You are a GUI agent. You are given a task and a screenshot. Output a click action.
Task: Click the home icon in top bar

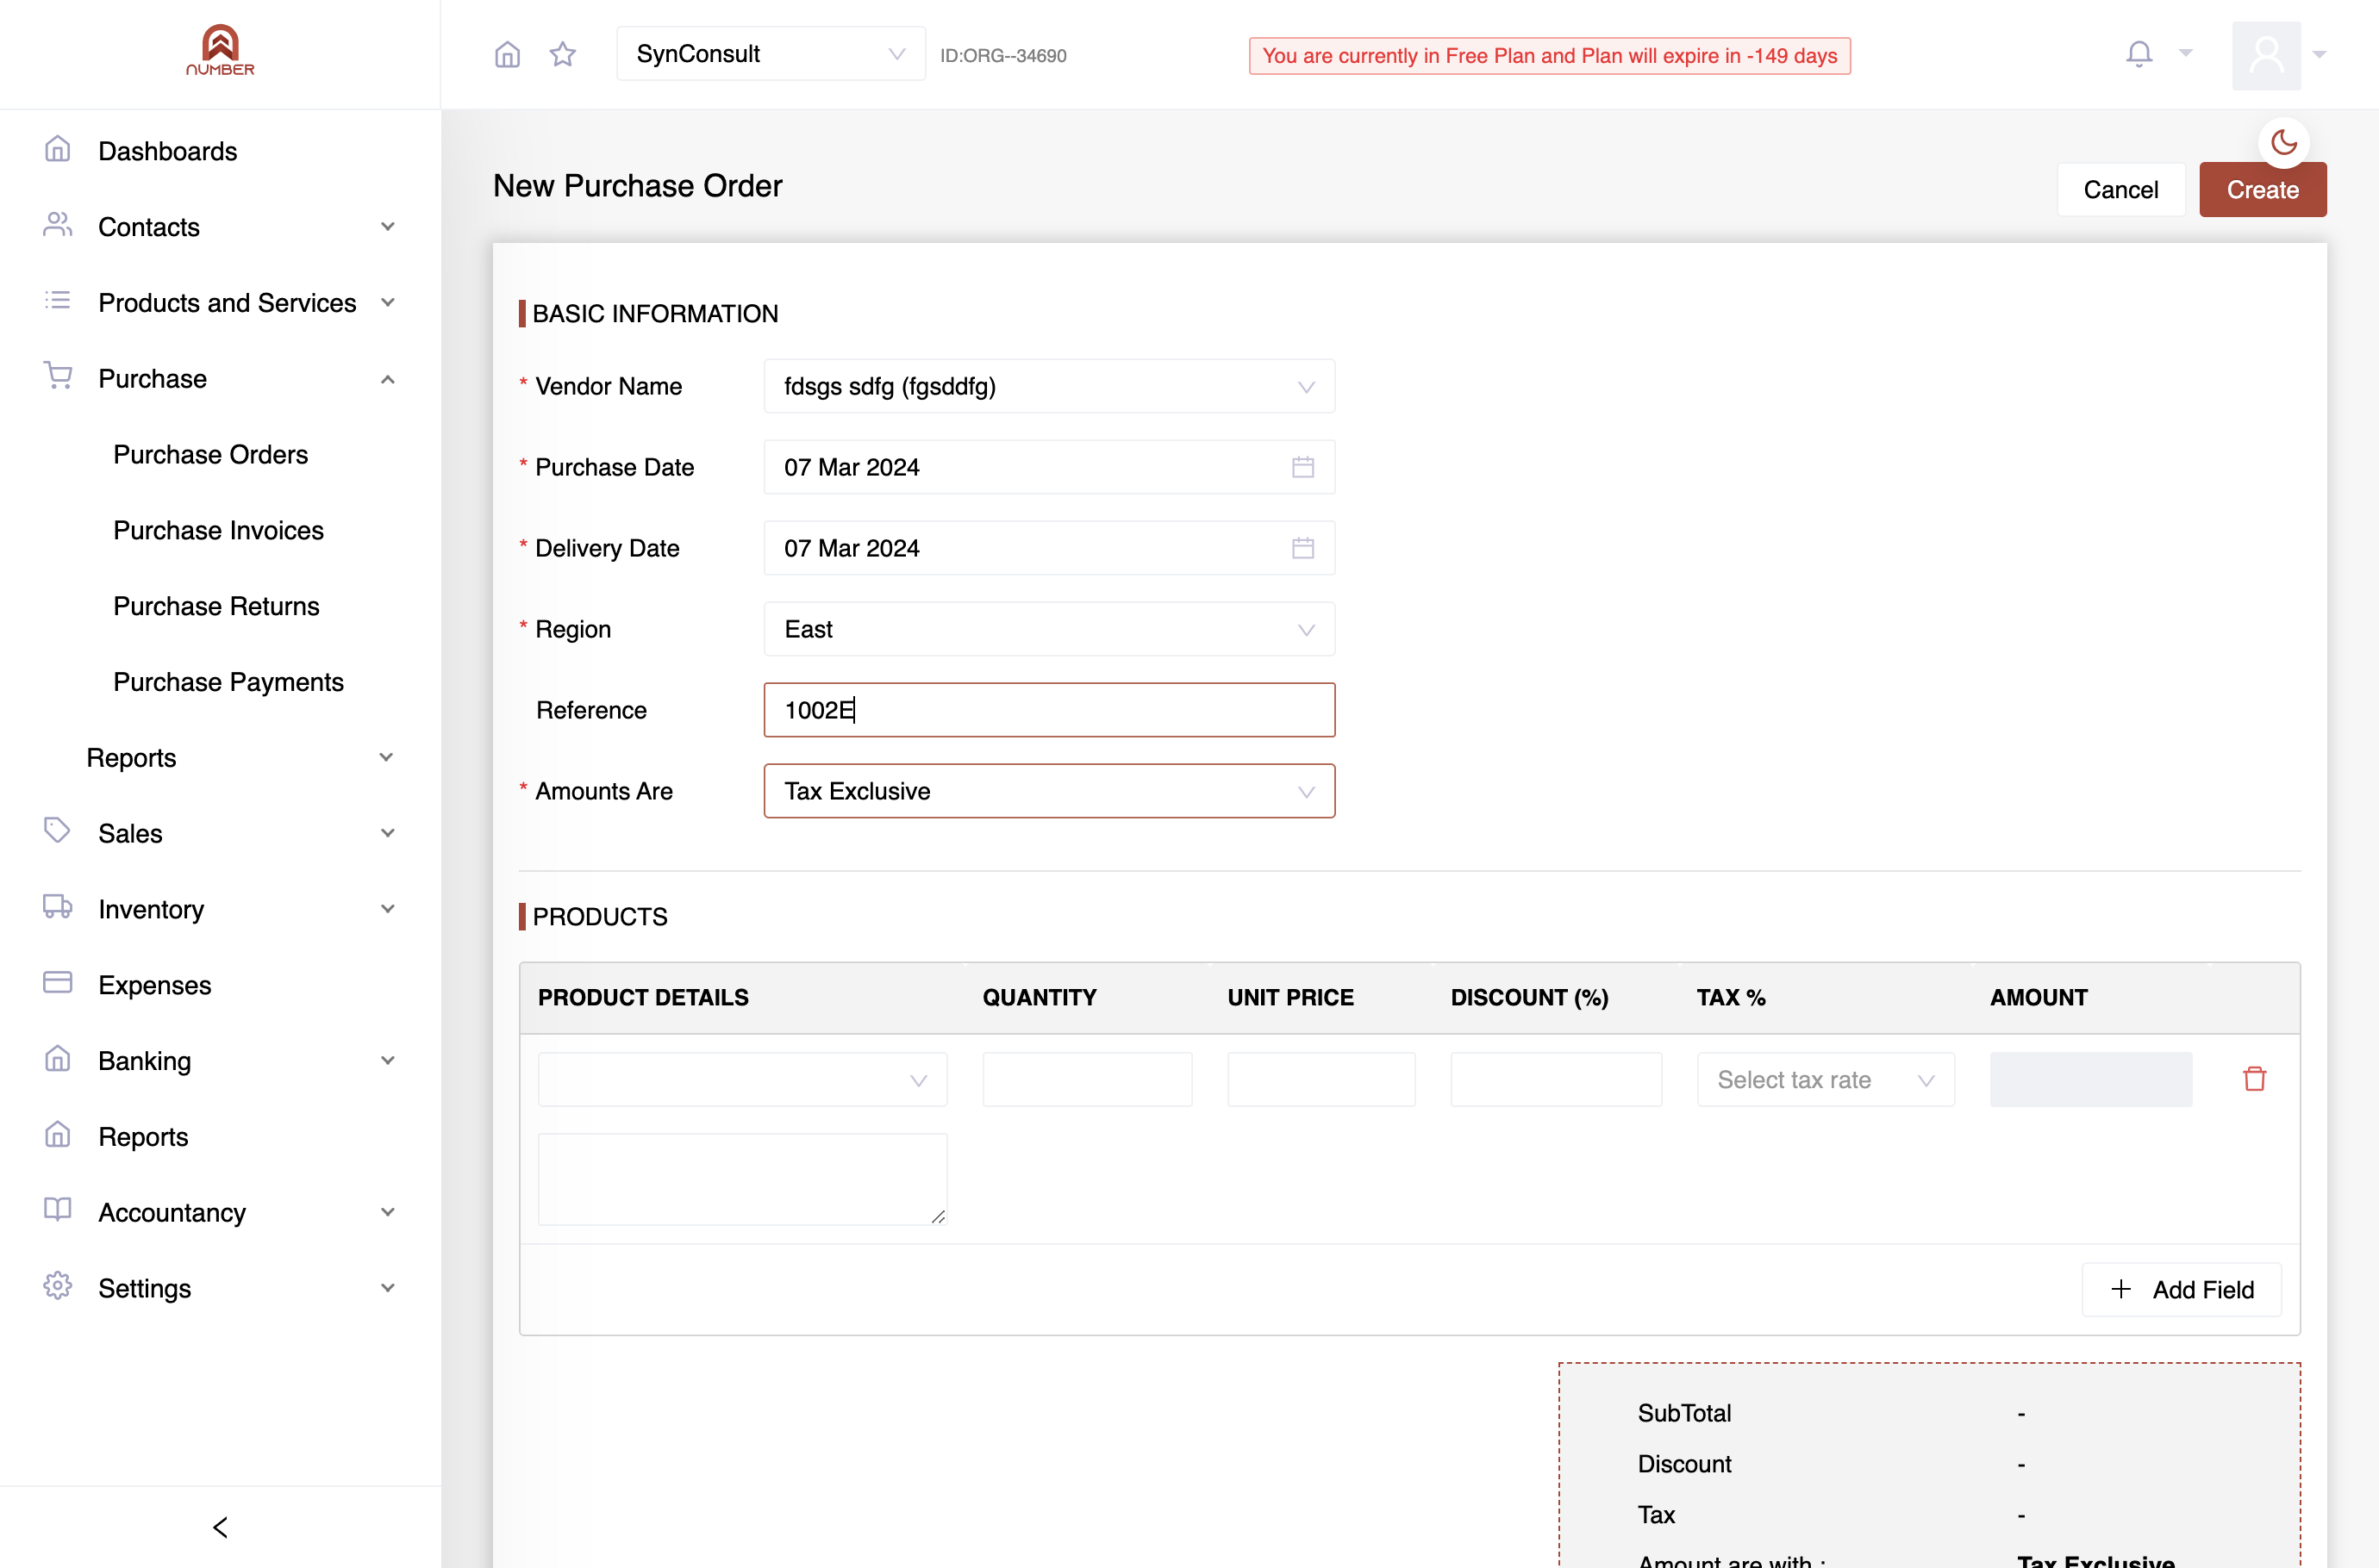click(507, 54)
